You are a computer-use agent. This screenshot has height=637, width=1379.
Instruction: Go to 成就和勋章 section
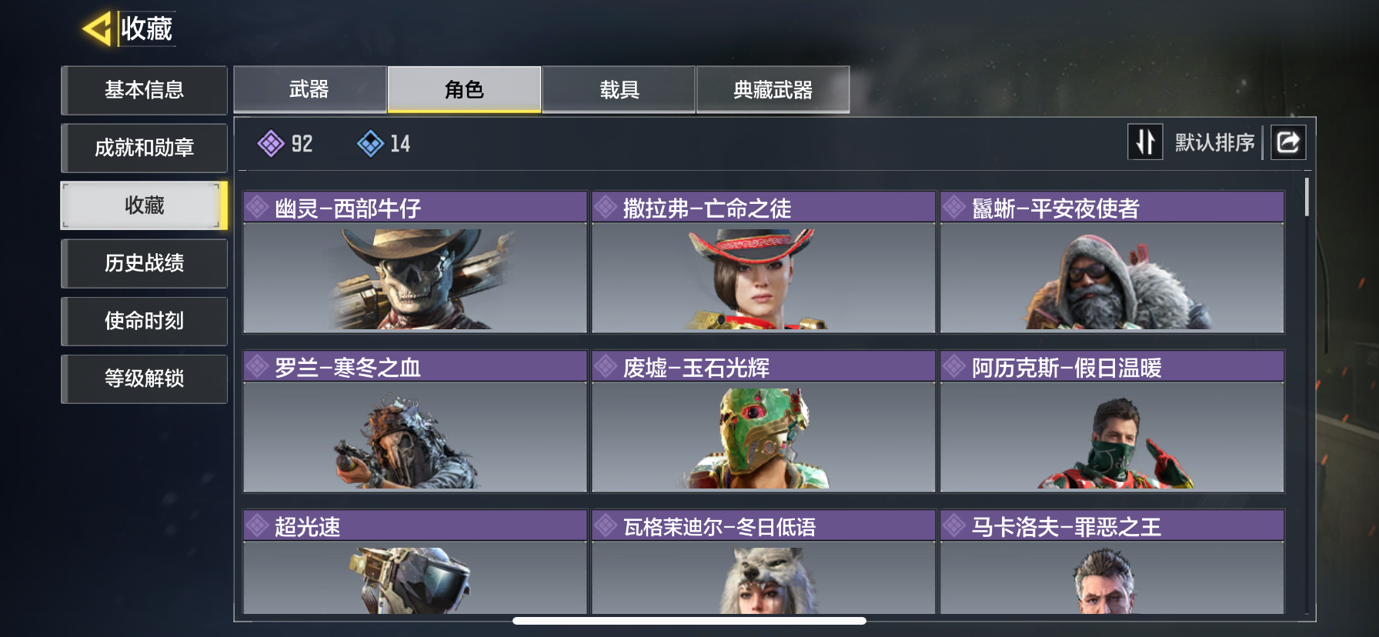(145, 148)
